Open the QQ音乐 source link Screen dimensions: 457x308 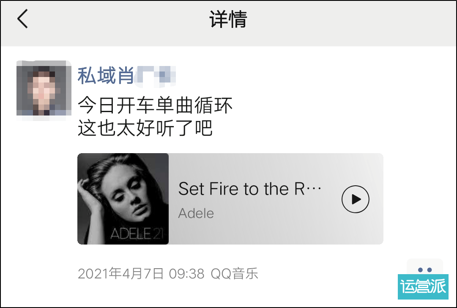234,274
